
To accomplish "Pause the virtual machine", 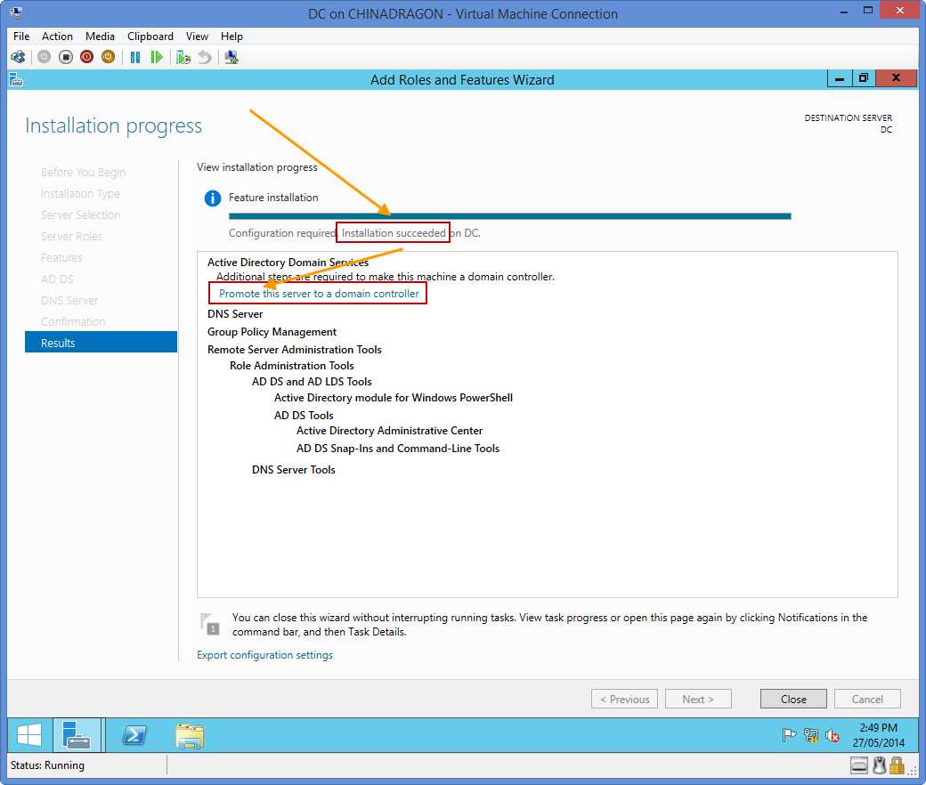I will [x=135, y=57].
